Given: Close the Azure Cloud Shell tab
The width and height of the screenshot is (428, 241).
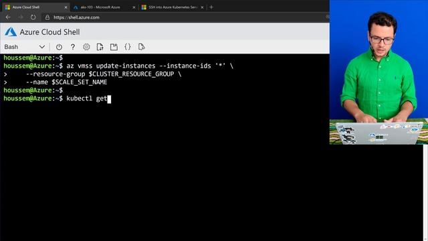Looking at the screenshot, I should (66, 7).
